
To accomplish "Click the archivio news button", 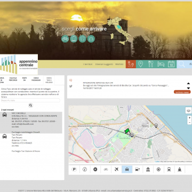I will tap(182, 92).
